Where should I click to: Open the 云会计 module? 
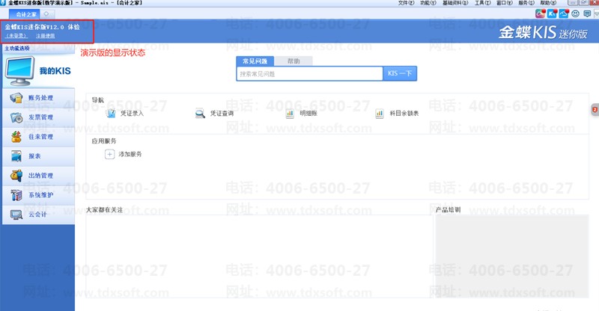38,215
